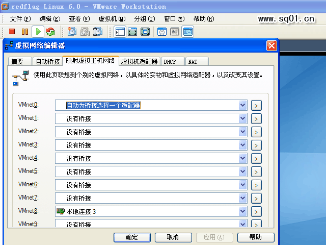
Task: Expand the VMnet2 bridging dropdown
Action: 242,132
